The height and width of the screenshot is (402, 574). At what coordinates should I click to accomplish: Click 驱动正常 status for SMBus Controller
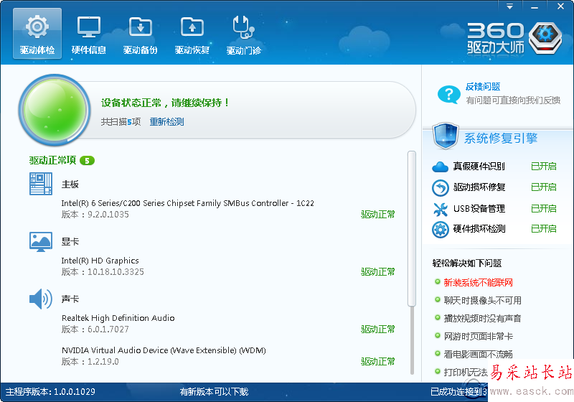[x=378, y=215]
